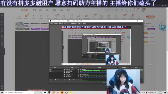The height and width of the screenshot is (94, 168).
Task: Click the Windows taskbar search box
Action: point(19,92)
